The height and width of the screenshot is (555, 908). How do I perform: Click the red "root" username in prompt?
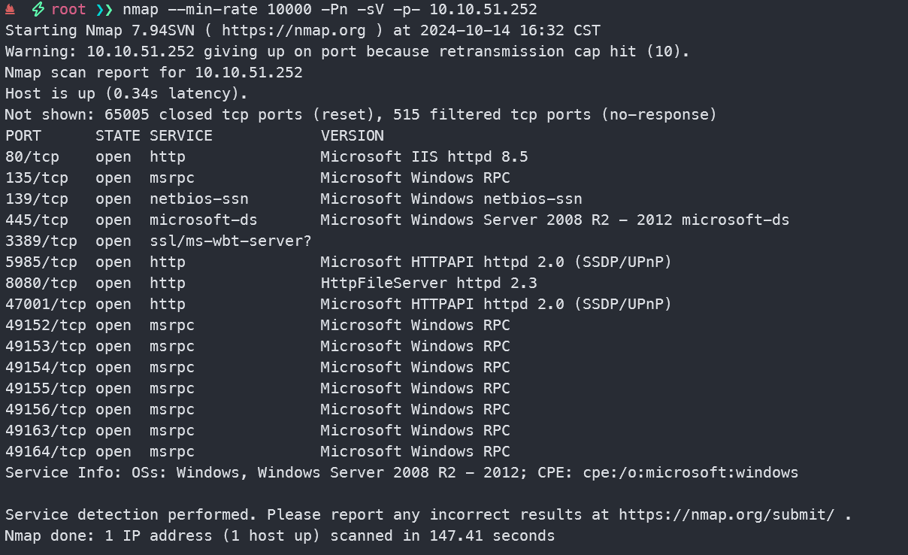pyautogui.click(x=68, y=11)
